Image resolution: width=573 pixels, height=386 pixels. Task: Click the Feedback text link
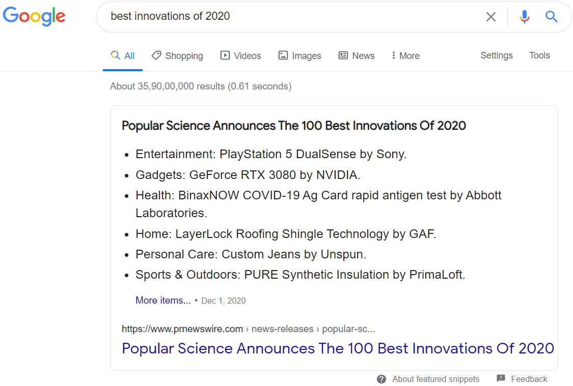(530, 379)
